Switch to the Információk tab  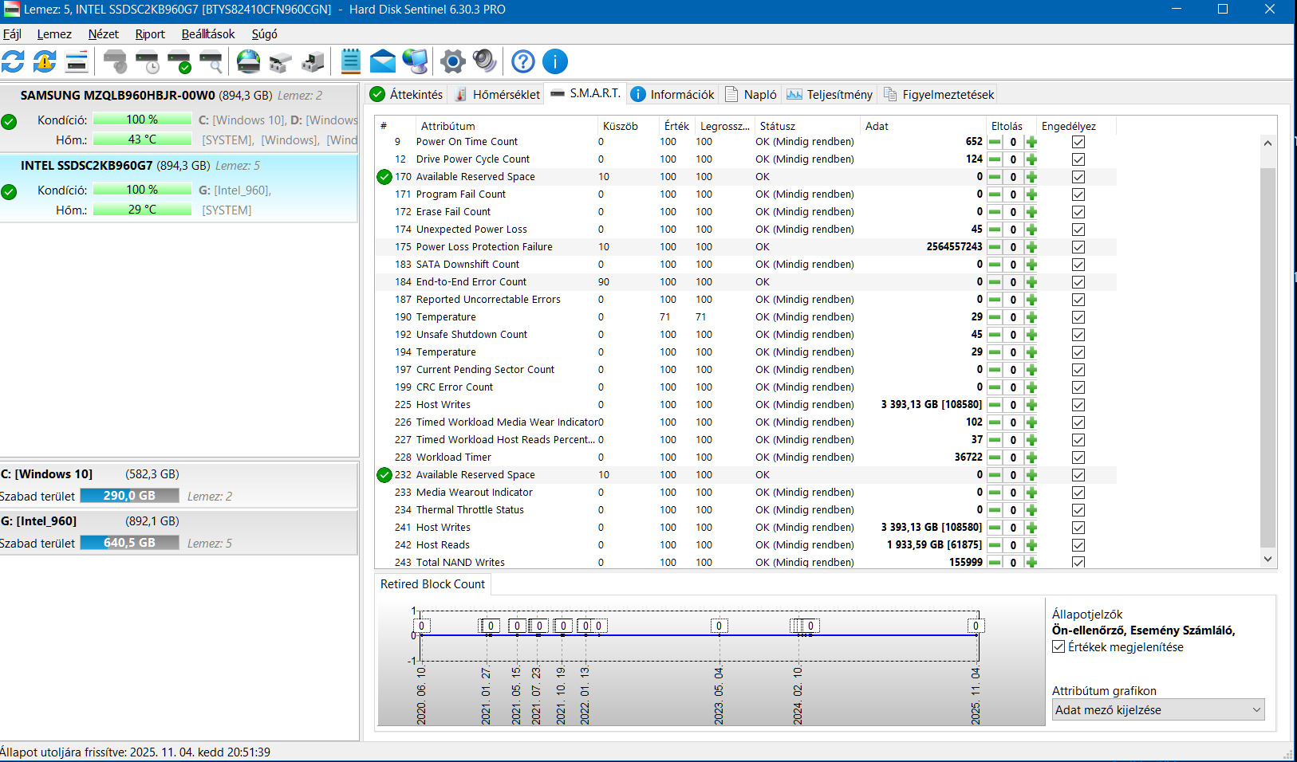pyautogui.click(x=672, y=95)
